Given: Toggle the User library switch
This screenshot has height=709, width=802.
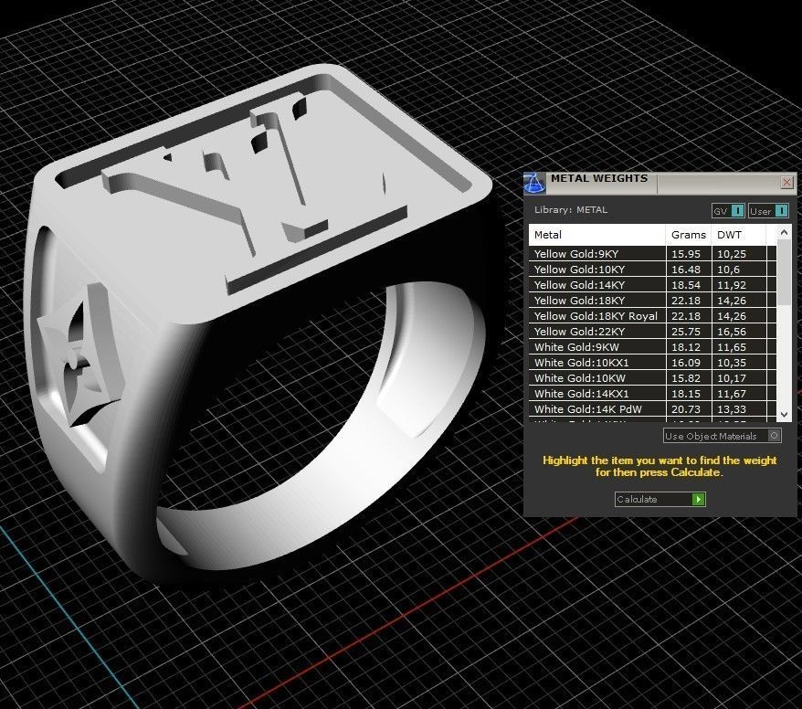Looking at the screenshot, I should click(x=768, y=211).
